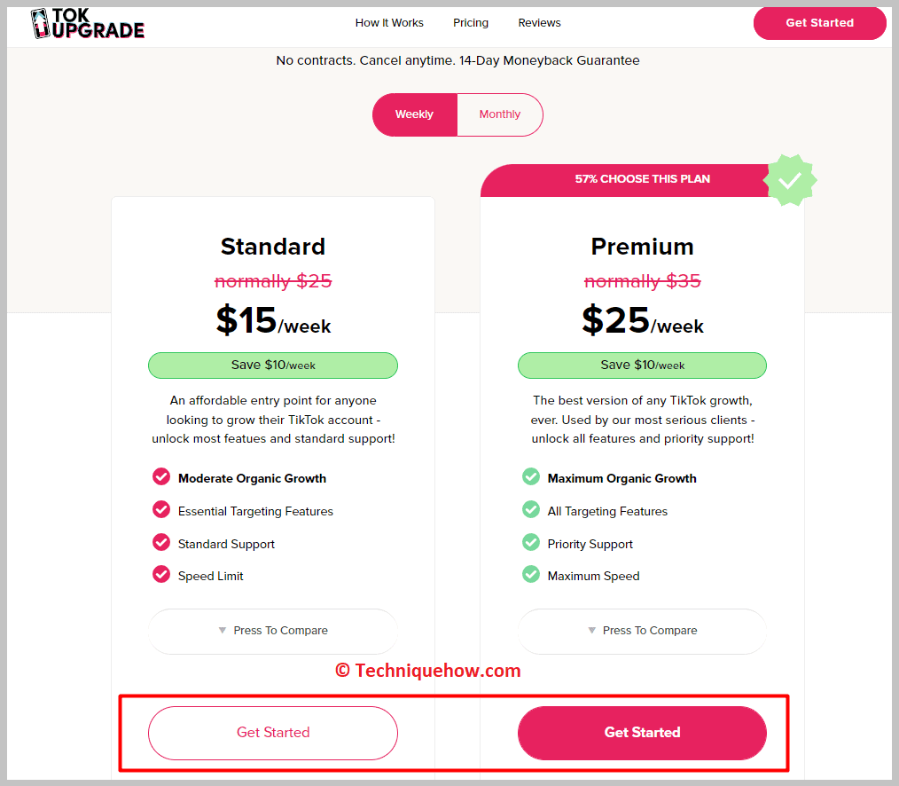Click the Speed Limit checkmark icon
The height and width of the screenshot is (786, 899).
click(x=161, y=574)
